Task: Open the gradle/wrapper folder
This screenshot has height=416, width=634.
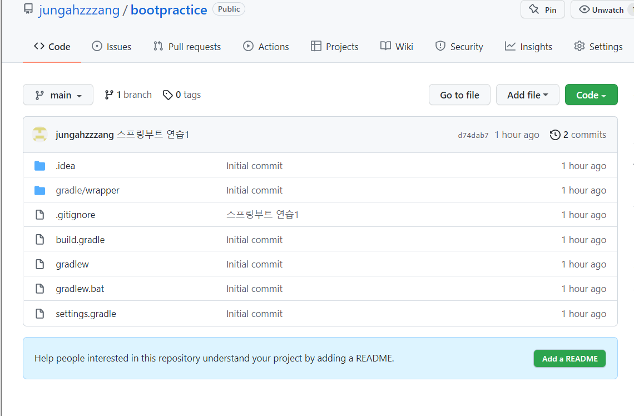Action: [x=88, y=190]
